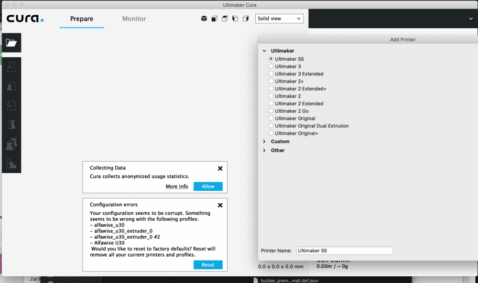Click the Cura logo
Image resolution: width=478 pixels, height=283 pixels.
[x=25, y=19]
